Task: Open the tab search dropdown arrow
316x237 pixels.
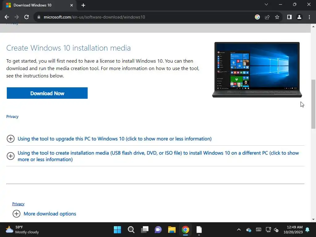Action: 266,4
